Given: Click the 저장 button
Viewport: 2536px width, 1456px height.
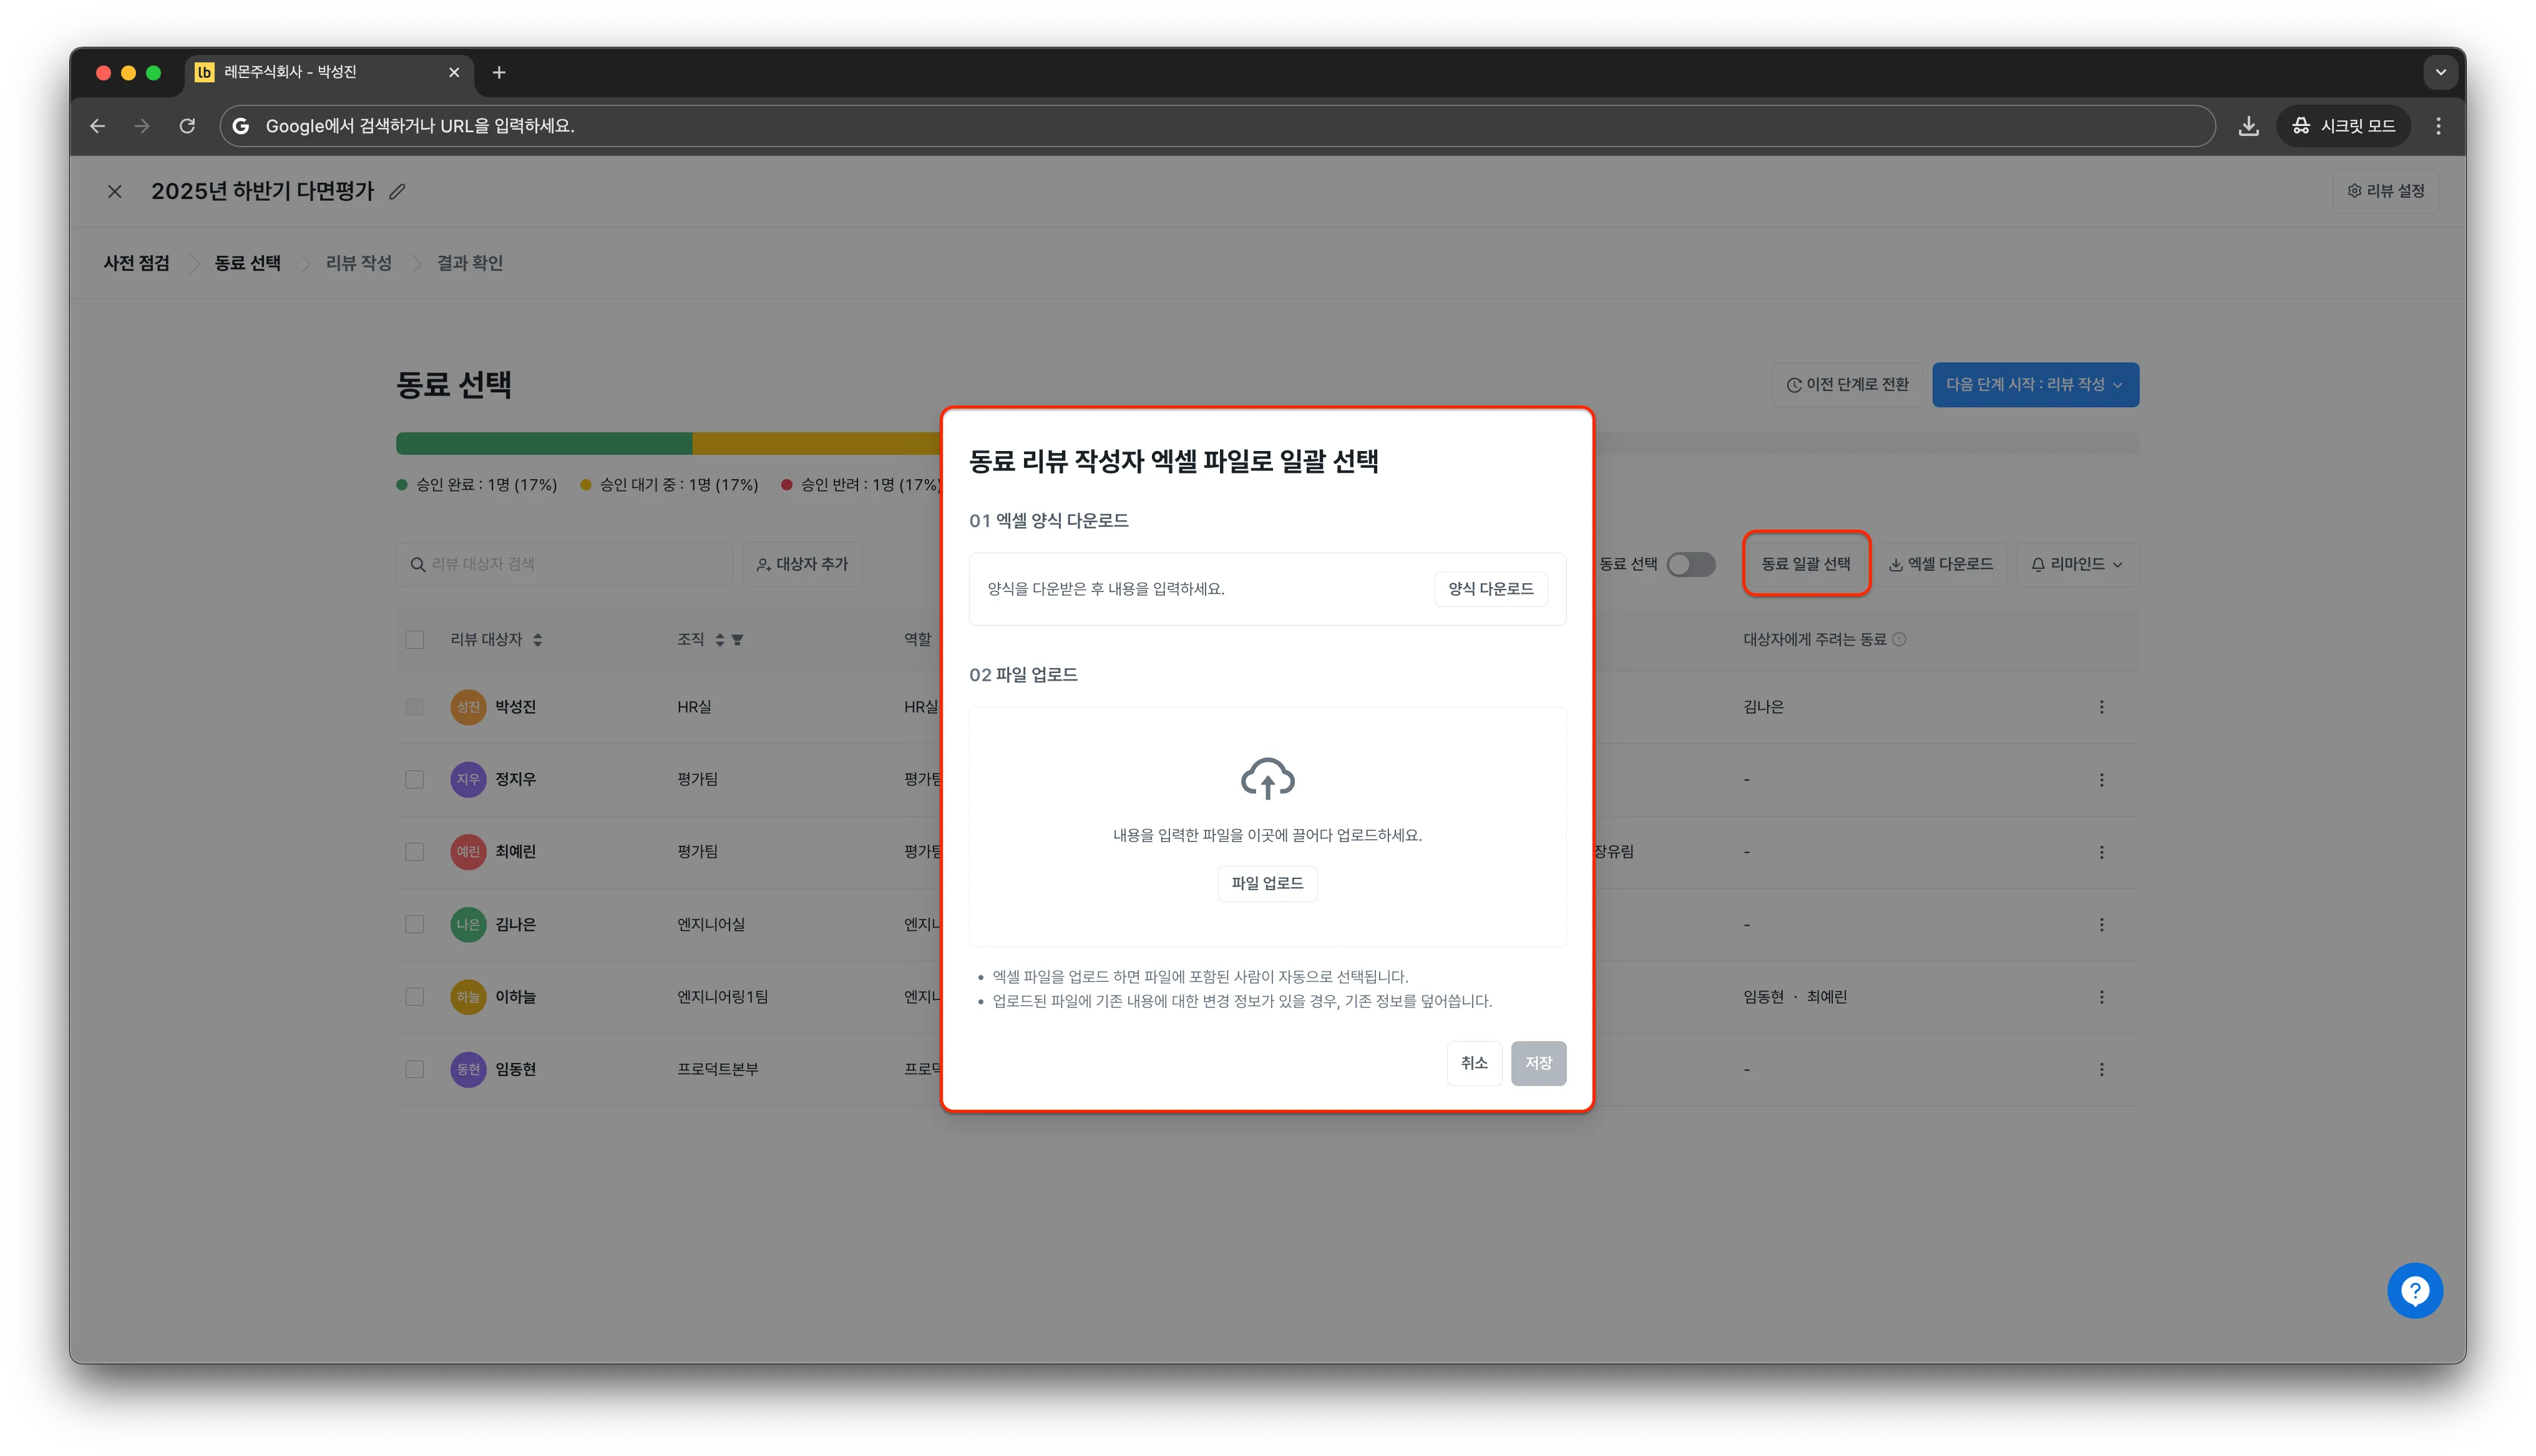Looking at the screenshot, I should click(1538, 1063).
